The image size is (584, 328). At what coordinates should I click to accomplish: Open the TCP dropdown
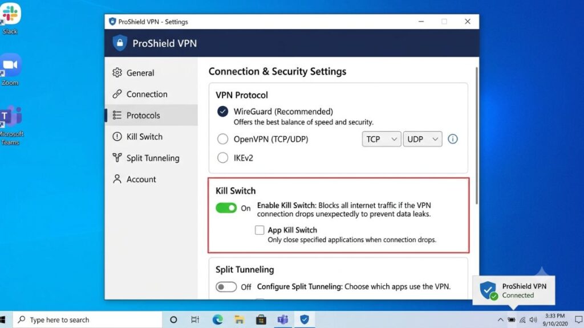(382, 139)
